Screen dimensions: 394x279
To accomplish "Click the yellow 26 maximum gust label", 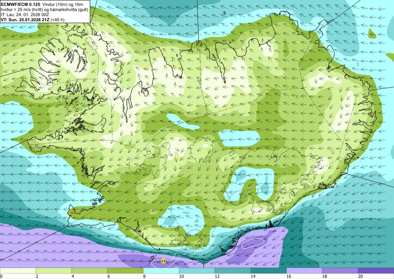I will pyautogui.click(x=164, y=261).
